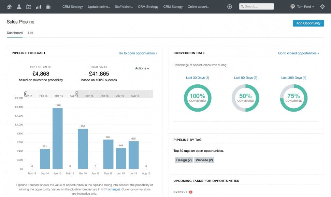The height and width of the screenshot is (197, 331).
Task: Click into the Search field
Action: tap(257, 6)
